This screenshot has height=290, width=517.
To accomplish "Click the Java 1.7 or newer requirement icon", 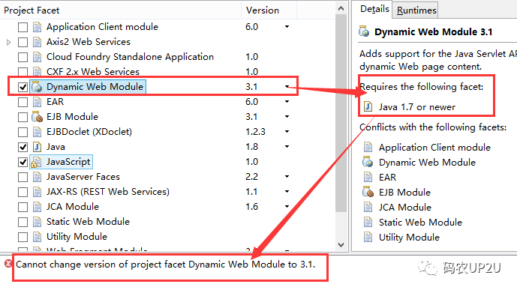I will click(x=368, y=106).
